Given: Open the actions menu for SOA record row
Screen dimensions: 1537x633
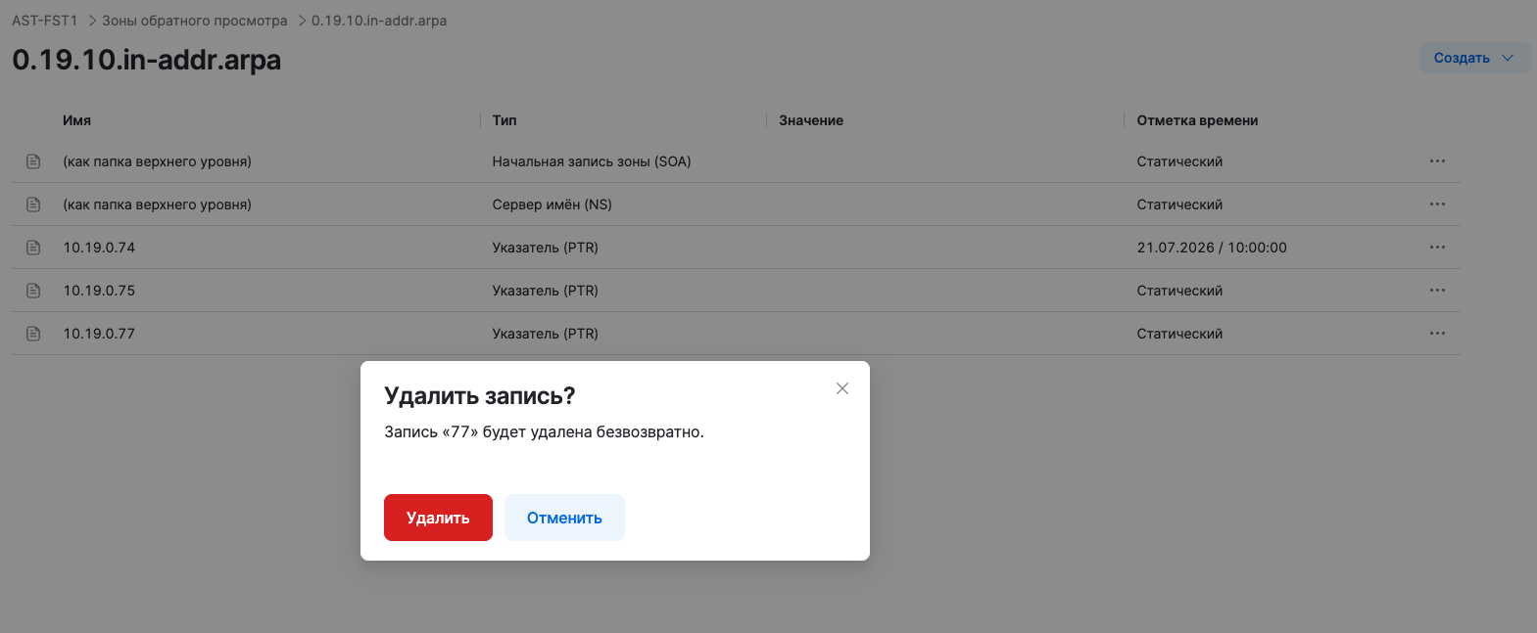Looking at the screenshot, I should pyautogui.click(x=1437, y=161).
